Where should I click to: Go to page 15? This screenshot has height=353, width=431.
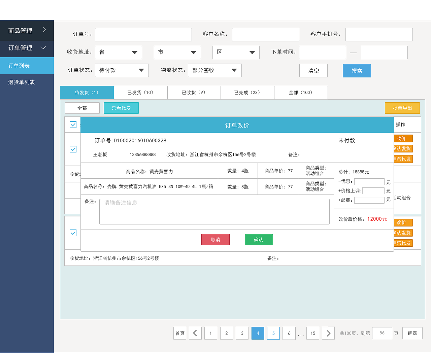click(x=313, y=333)
